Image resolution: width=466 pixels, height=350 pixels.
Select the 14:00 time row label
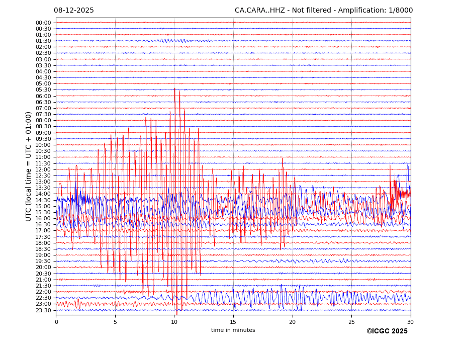[x=43, y=194]
